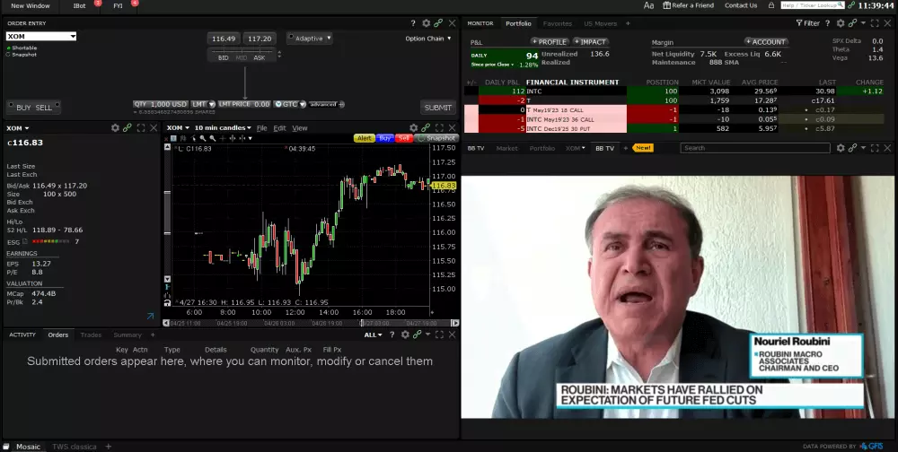Click the chart time-range scrollbar
898x452 pixels.
tap(310, 323)
